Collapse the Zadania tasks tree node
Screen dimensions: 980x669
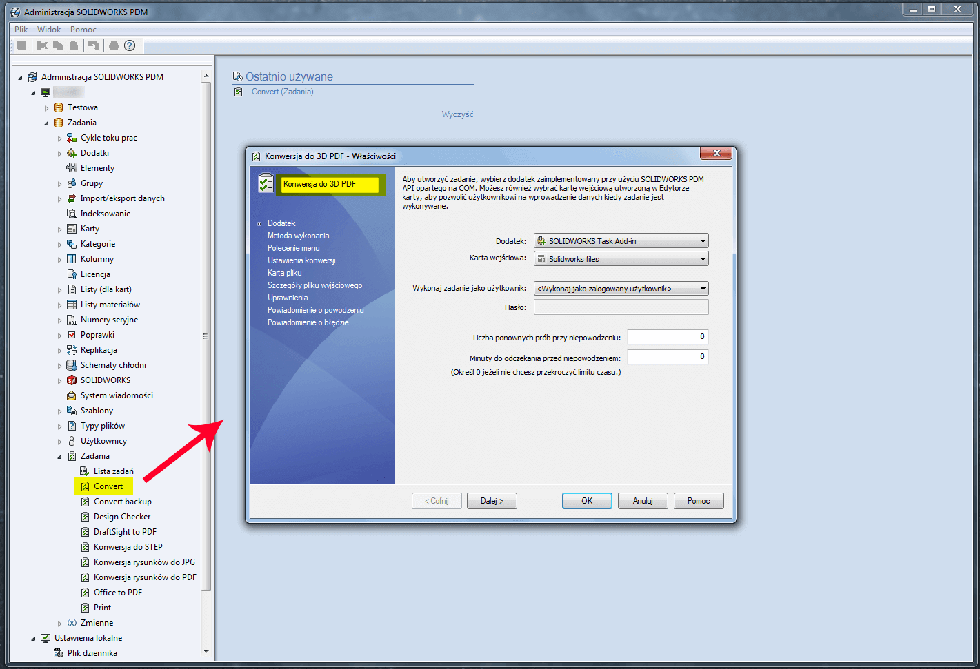[x=60, y=456]
